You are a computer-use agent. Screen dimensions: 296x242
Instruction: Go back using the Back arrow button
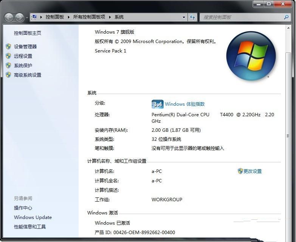pos(9,17)
